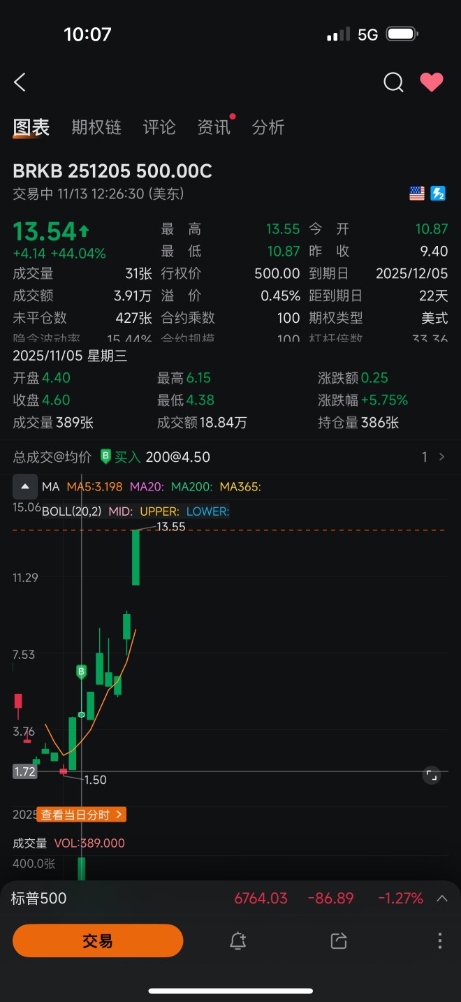Tap the 行权价 500.00 value
Viewport: 461px width, 1002px height.
click(277, 274)
